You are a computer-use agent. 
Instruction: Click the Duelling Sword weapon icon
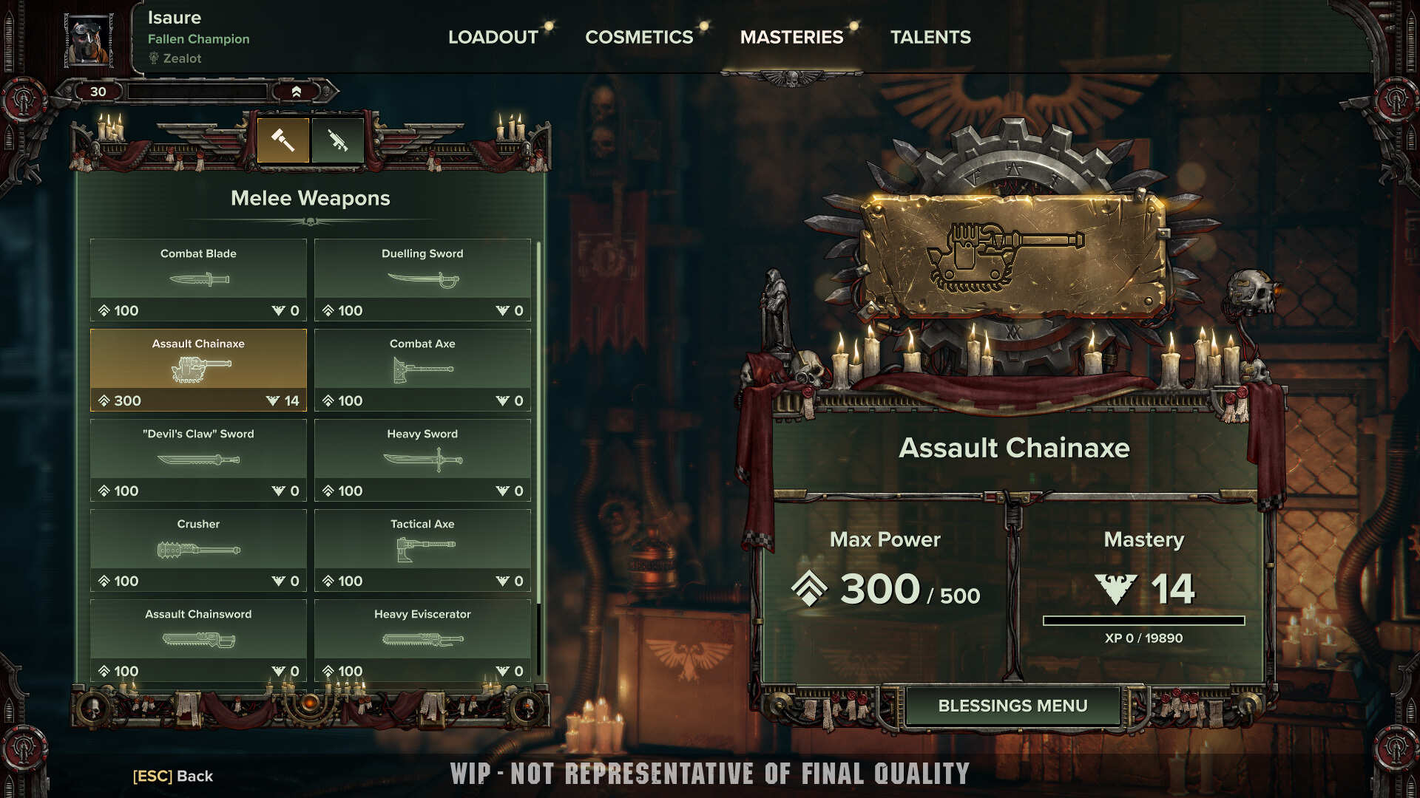pos(422,278)
